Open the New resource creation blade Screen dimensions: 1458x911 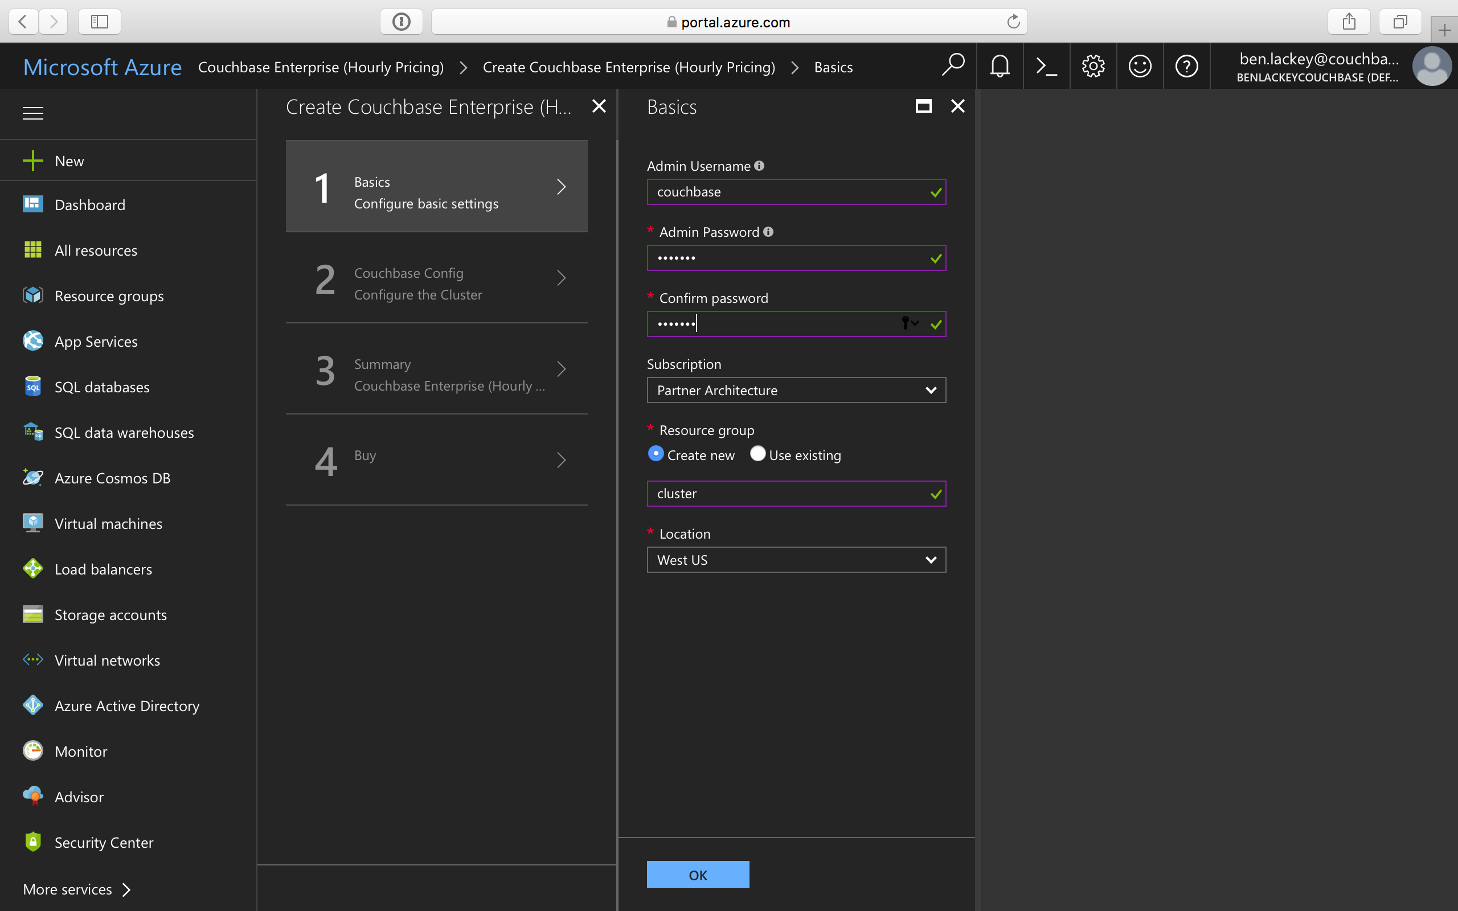click(x=69, y=160)
